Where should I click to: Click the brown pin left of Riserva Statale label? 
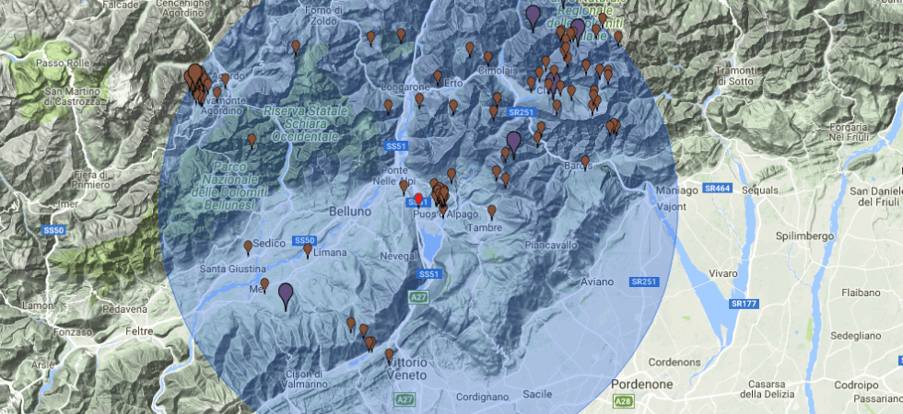coord(252,140)
